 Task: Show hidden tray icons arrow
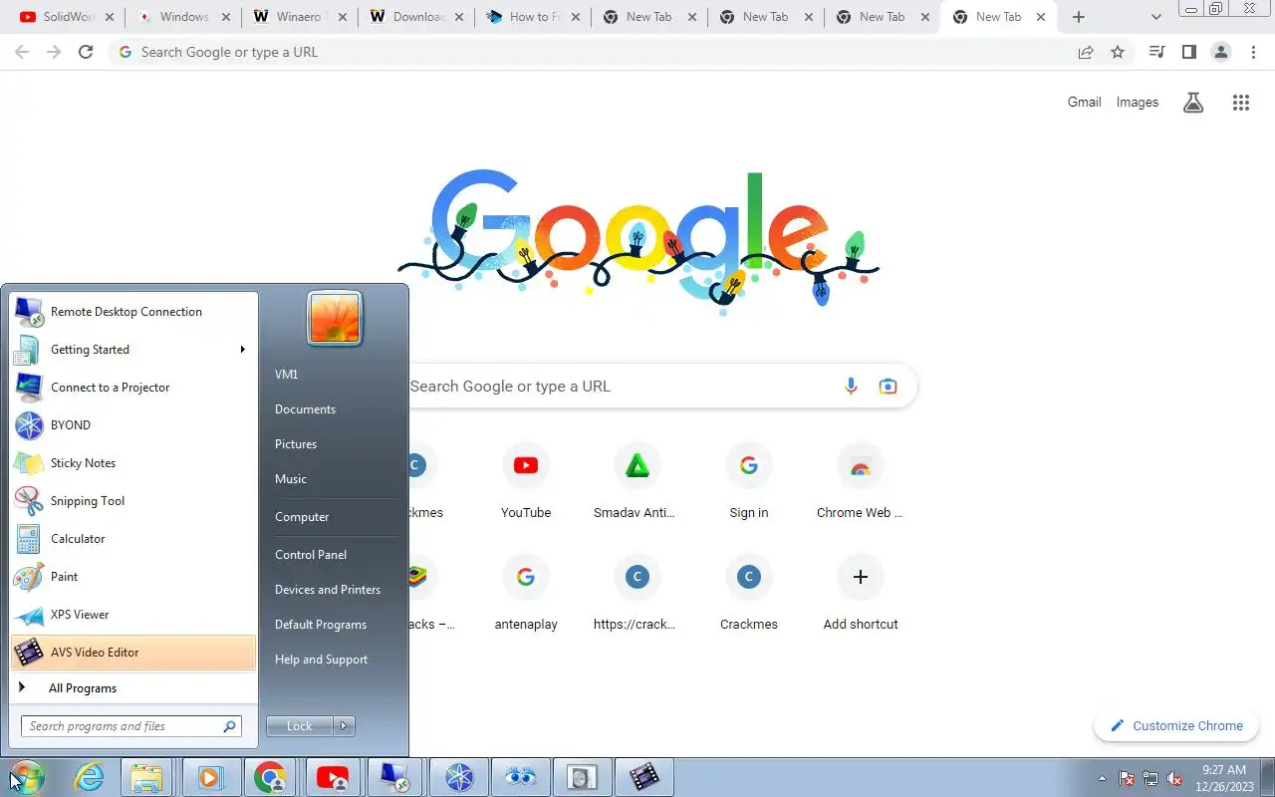[1102, 778]
